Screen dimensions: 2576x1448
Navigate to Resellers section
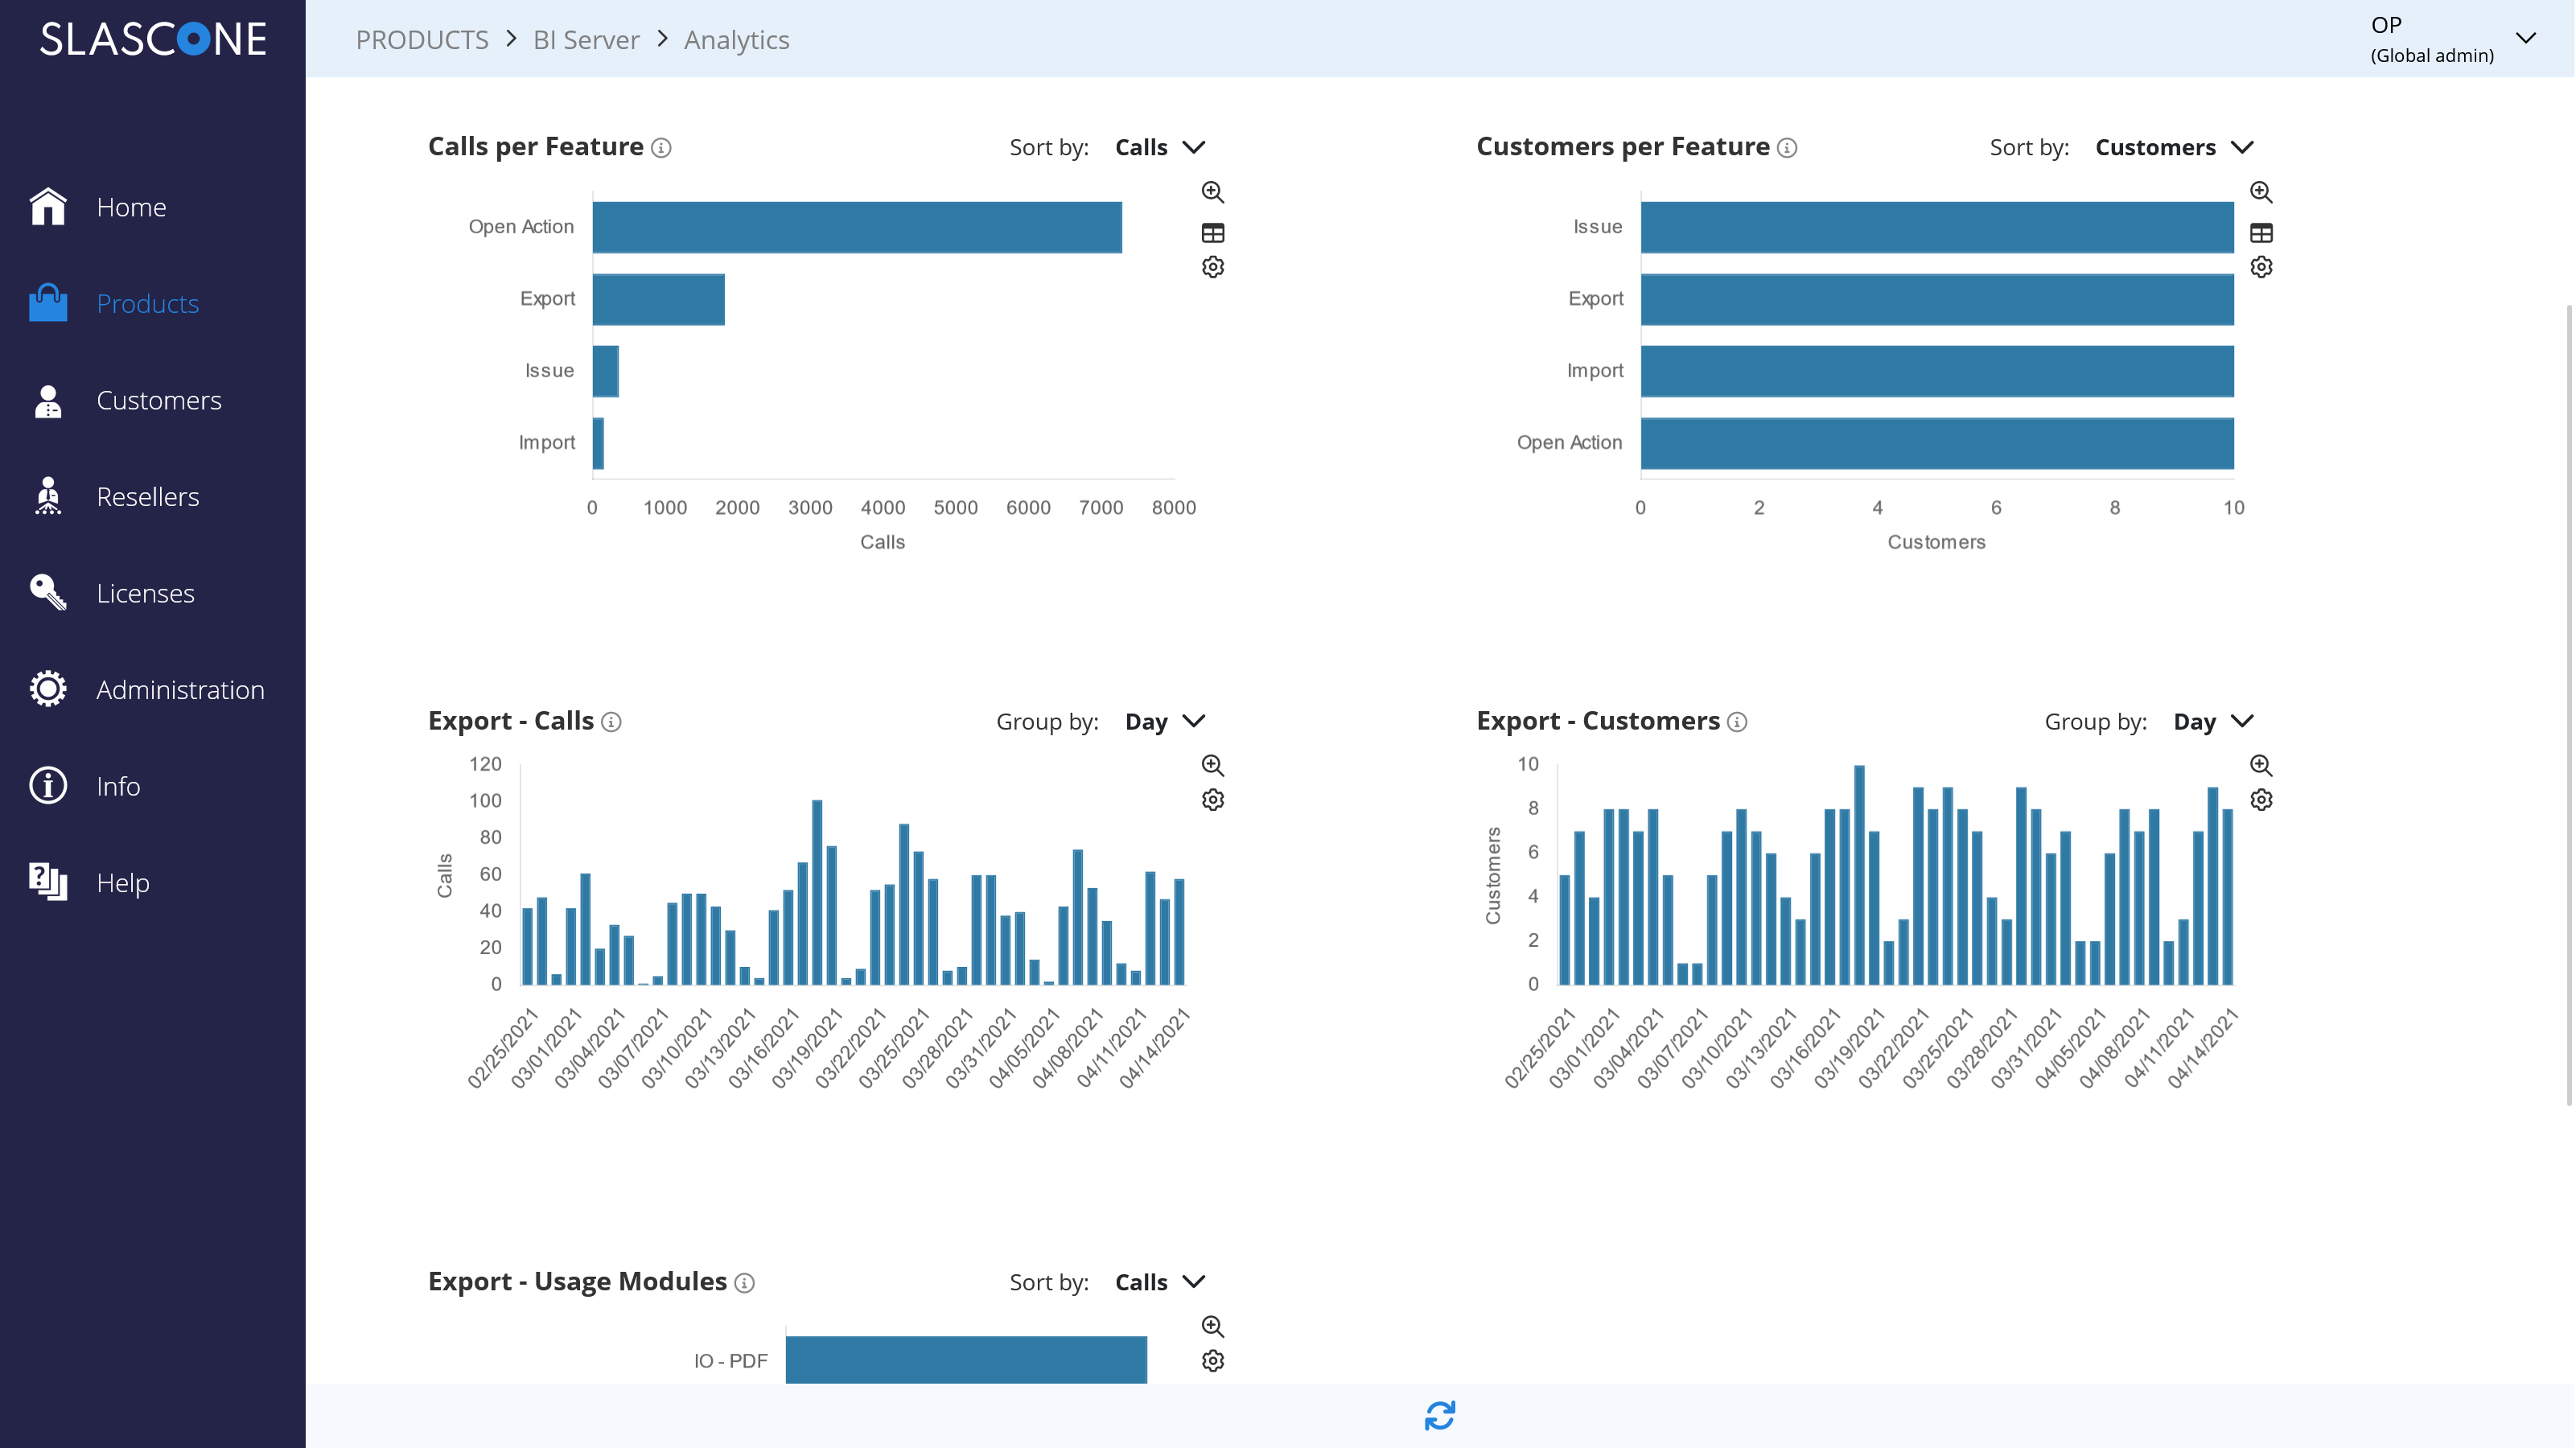pyautogui.click(x=148, y=497)
